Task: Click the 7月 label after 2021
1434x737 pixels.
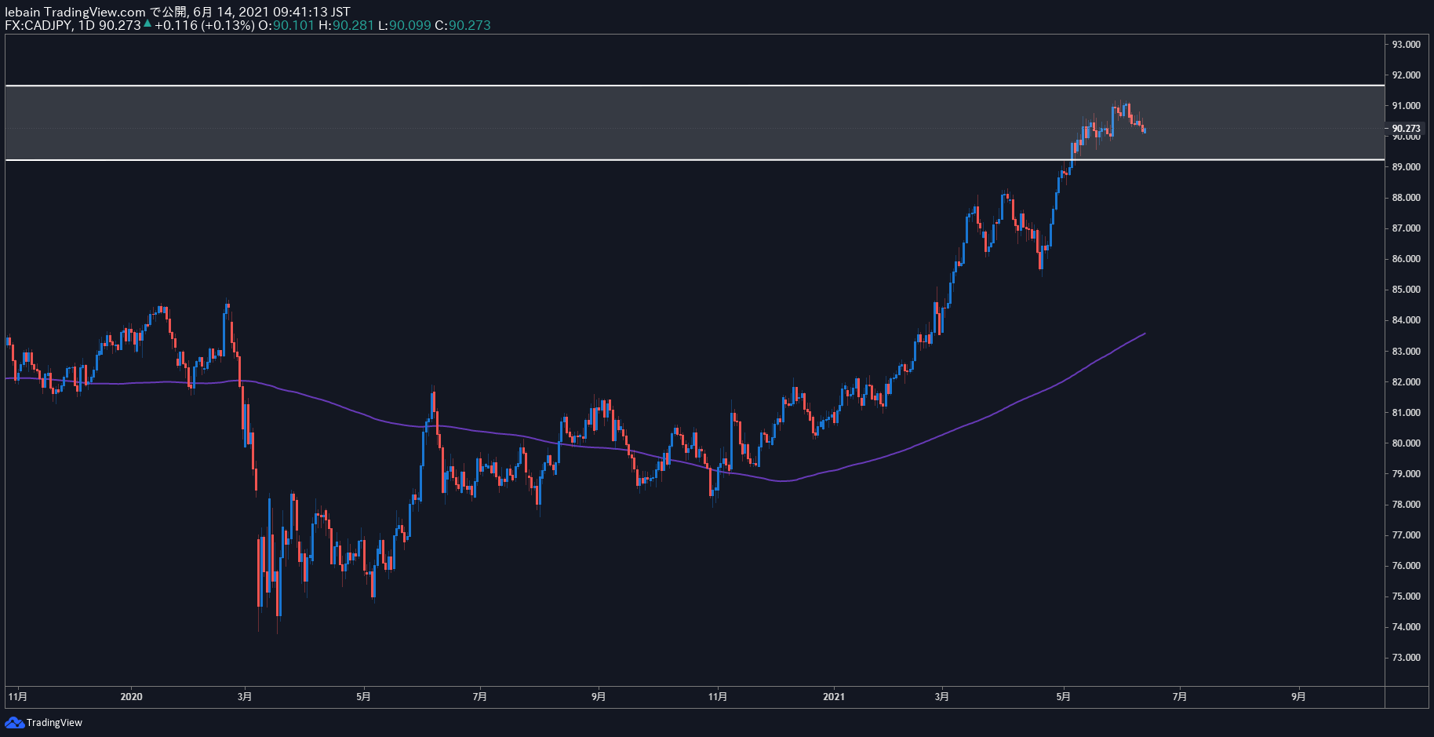Action: [x=1179, y=697]
